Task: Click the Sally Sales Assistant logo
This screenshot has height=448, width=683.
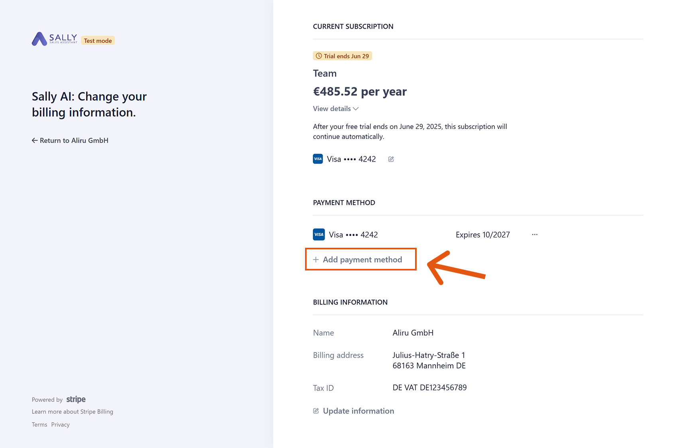Action: [55, 39]
